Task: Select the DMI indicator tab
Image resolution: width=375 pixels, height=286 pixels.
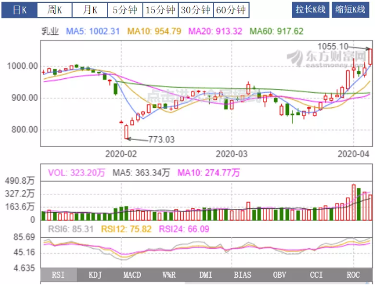Action: (206, 275)
